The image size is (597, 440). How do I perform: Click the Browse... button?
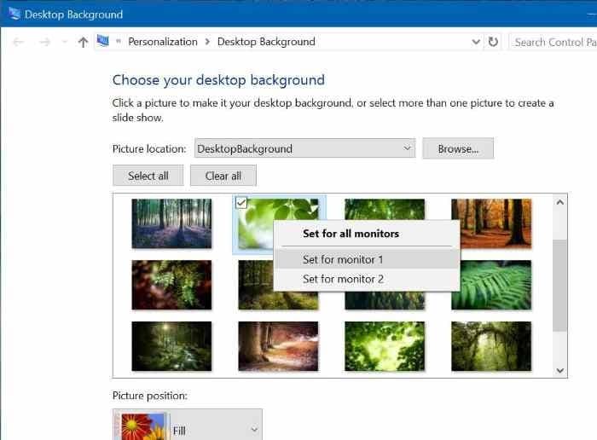tap(458, 148)
